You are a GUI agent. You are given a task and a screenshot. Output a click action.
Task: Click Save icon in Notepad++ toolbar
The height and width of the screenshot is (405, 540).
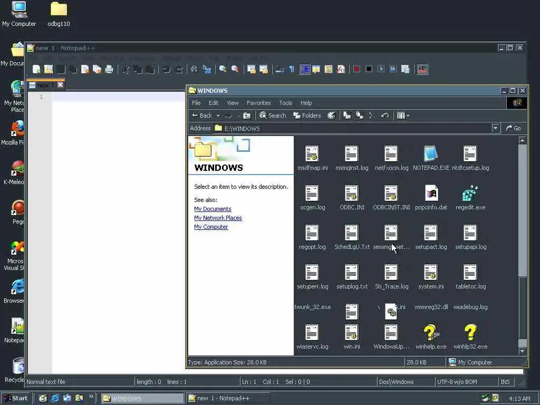(x=61, y=69)
